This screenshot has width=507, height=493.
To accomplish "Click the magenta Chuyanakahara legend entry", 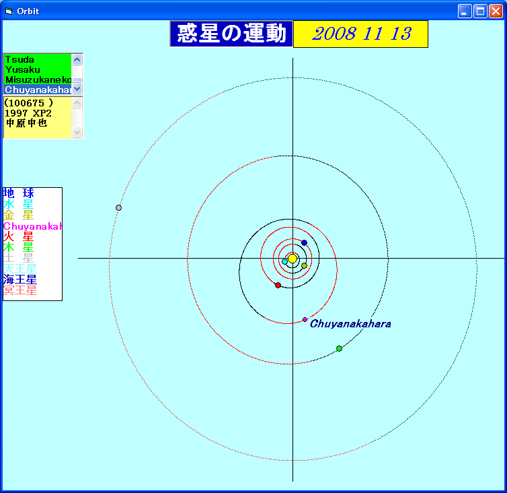I will click(32, 226).
